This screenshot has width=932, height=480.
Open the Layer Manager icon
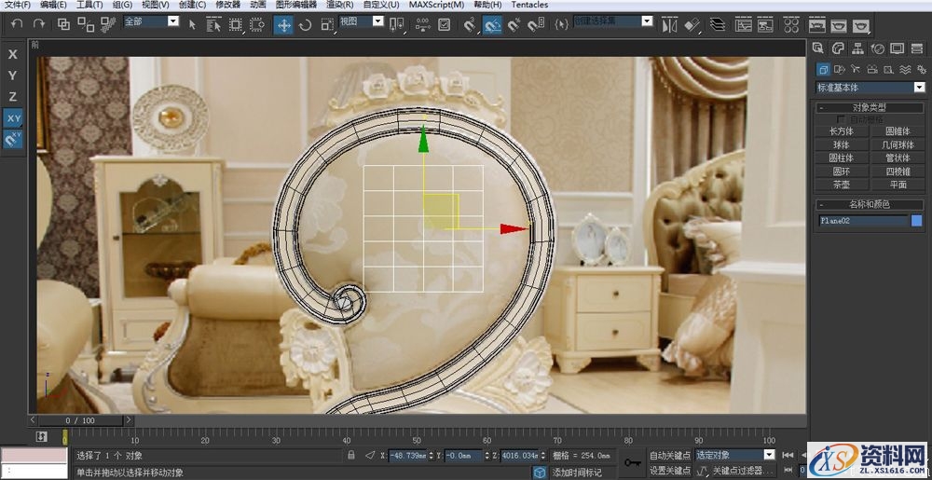[x=718, y=25]
